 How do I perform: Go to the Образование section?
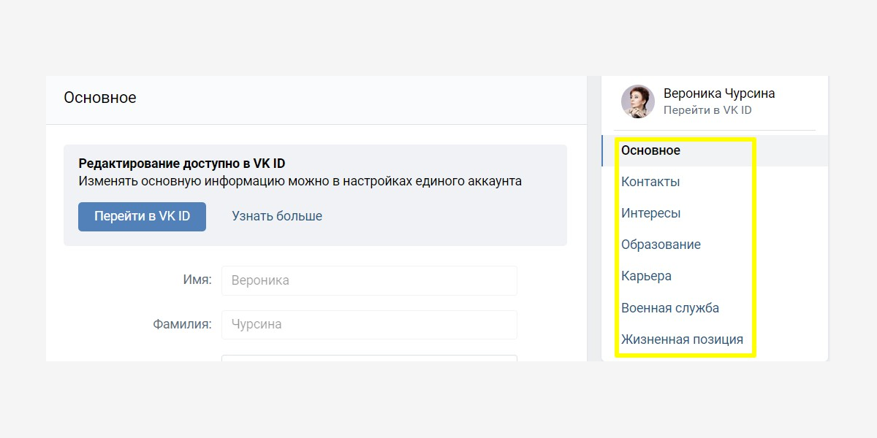[661, 245]
